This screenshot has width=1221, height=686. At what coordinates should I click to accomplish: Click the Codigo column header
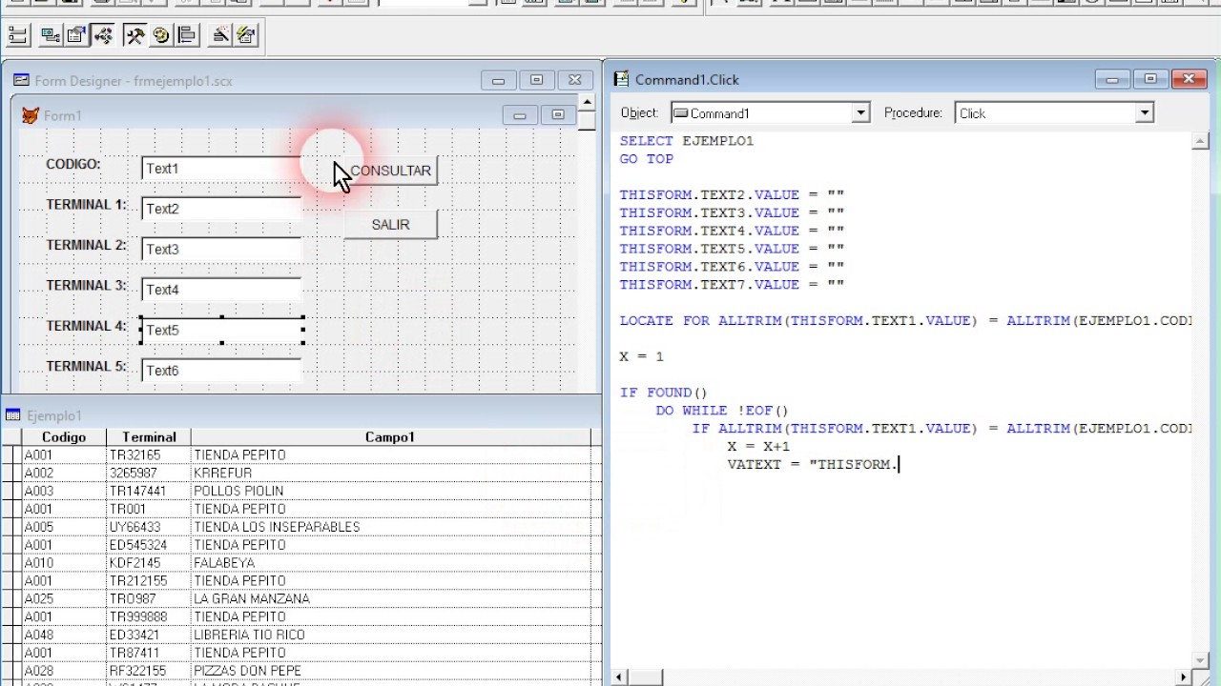point(64,437)
